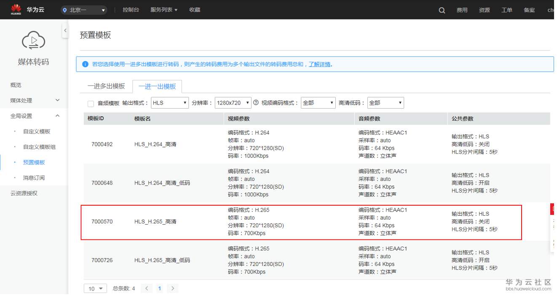The width and height of the screenshot is (557, 295).
Task: Change the page size dropdown showing 10
Action: (x=95, y=288)
